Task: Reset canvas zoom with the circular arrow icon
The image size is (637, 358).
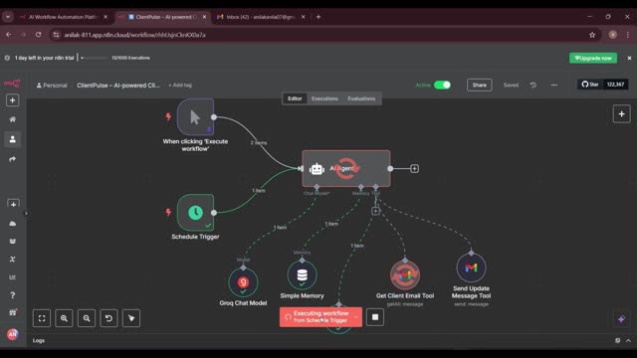Action: (x=108, y=318)
